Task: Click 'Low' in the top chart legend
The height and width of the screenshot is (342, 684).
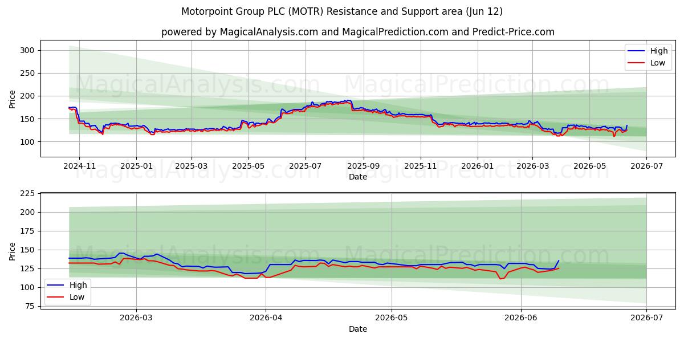Action: (x=658, y=63)
